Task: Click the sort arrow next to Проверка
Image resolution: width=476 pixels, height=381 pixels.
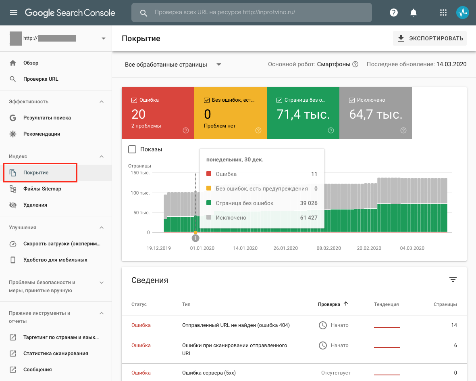Action: [x=346, y=304]
